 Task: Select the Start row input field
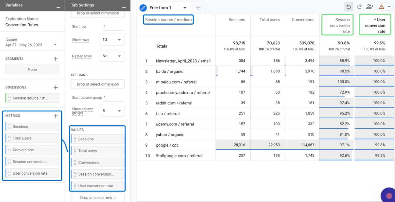(113, 27)
